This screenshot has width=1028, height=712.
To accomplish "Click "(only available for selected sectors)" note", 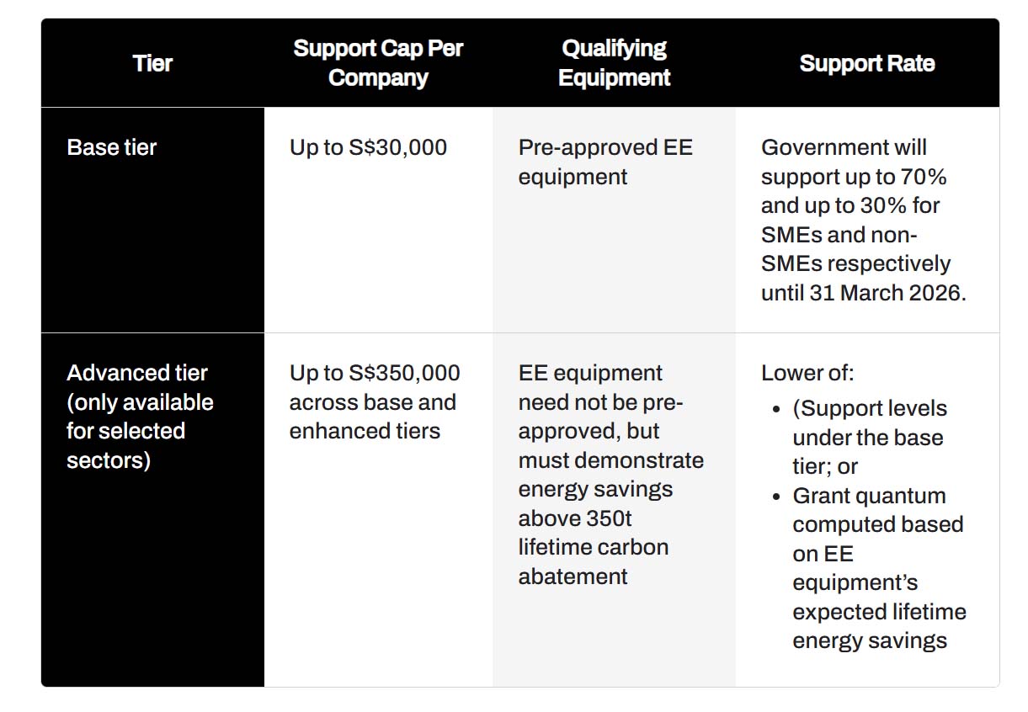I will tap(140, 431).
